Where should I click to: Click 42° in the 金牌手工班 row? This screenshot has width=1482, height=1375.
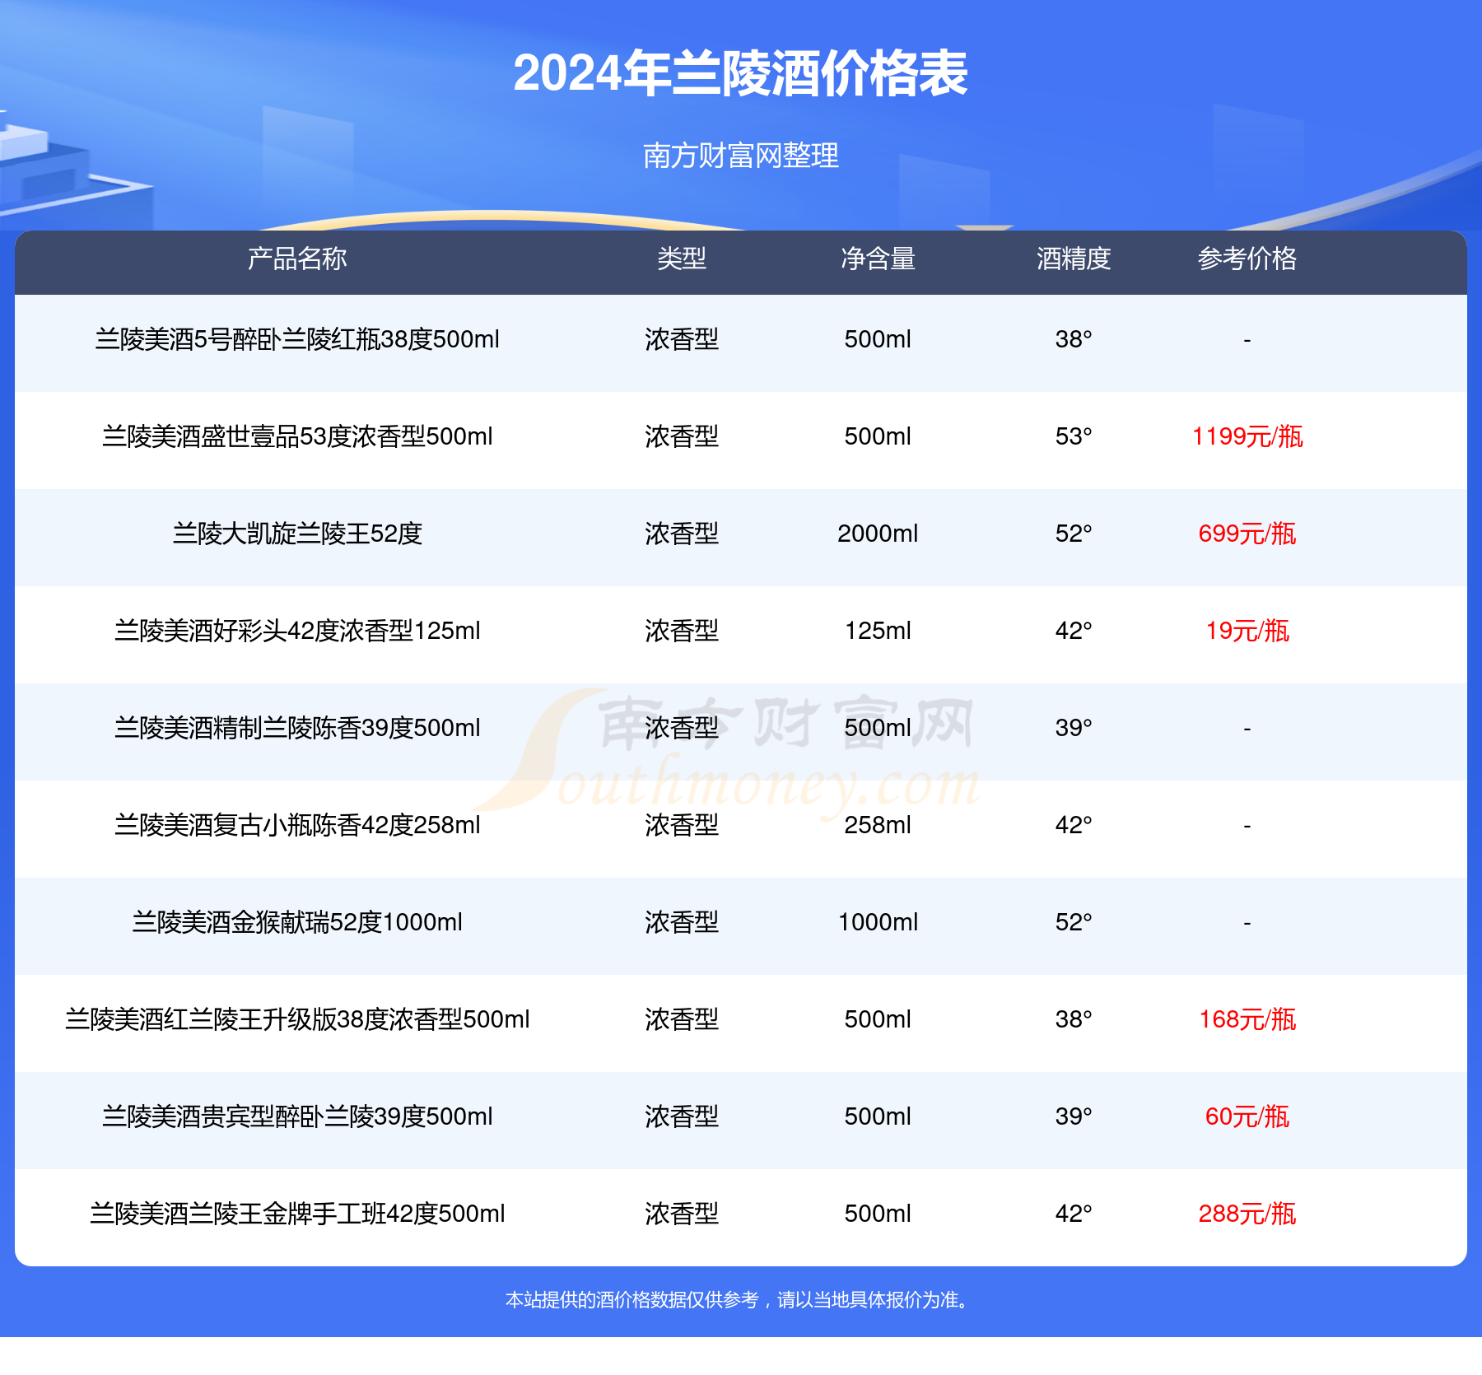coord(1074,1214)
